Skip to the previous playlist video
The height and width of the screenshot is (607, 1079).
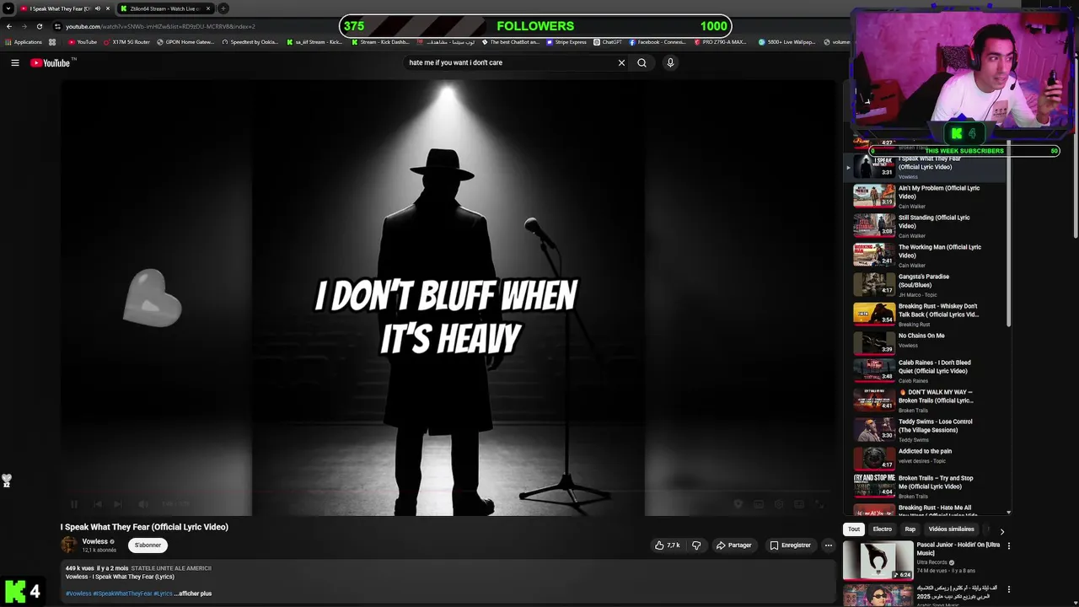pos(97,504)
